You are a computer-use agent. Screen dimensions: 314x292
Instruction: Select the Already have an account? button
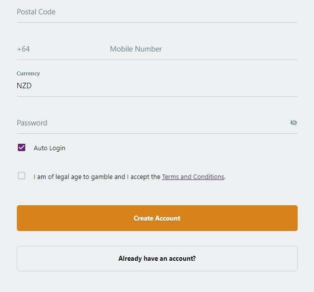pyautogui.click(x=157, y=258)
